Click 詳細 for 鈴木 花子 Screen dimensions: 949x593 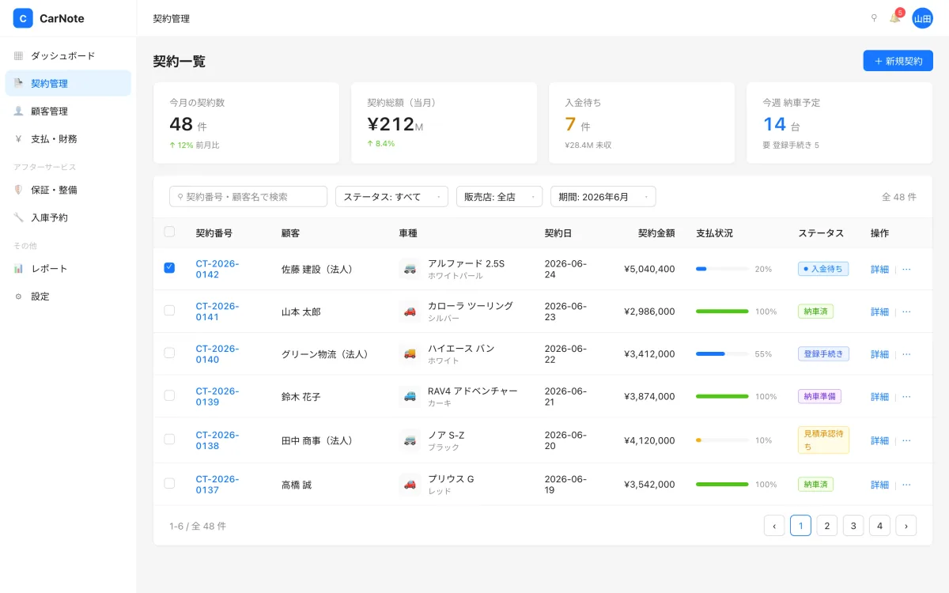point(879,396)
